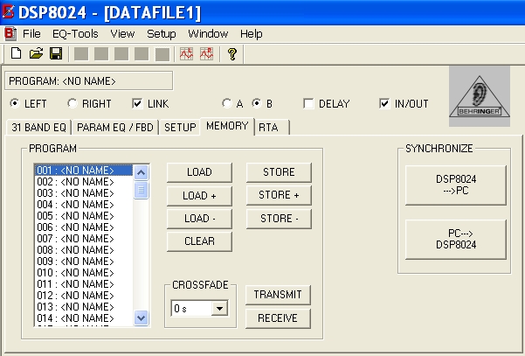525x356 pixels.
Task: Click the yellow question mark help icon
Action: [232, 53]
